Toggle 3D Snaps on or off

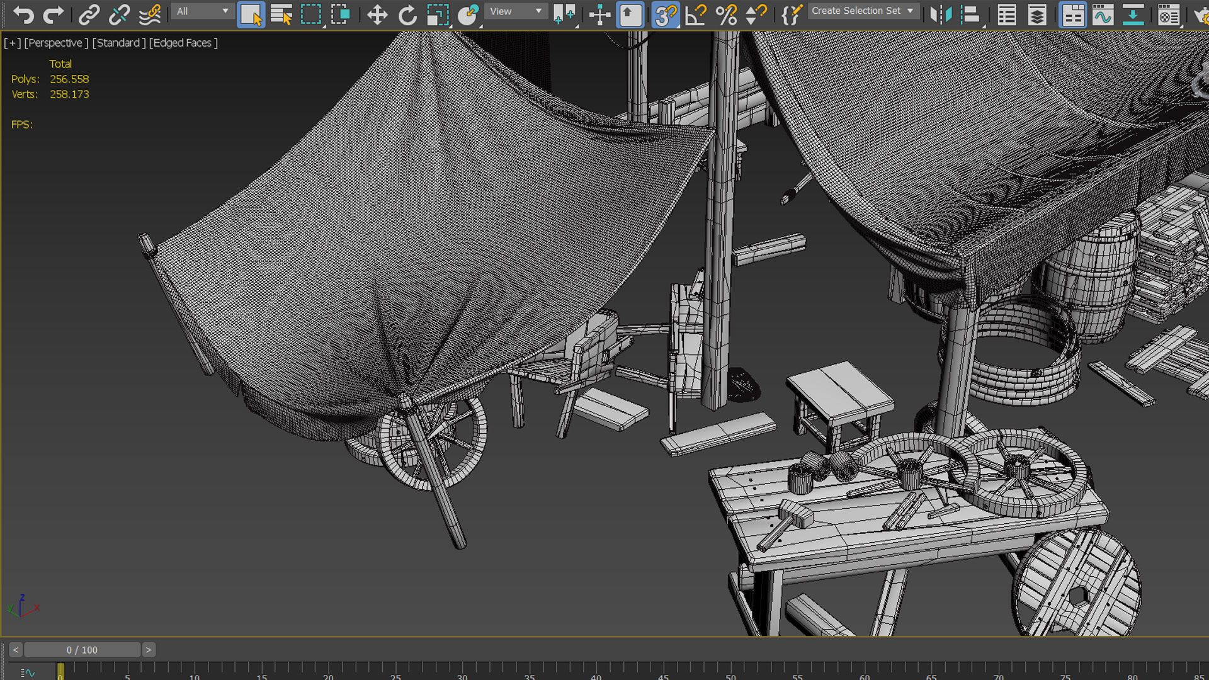665,14
